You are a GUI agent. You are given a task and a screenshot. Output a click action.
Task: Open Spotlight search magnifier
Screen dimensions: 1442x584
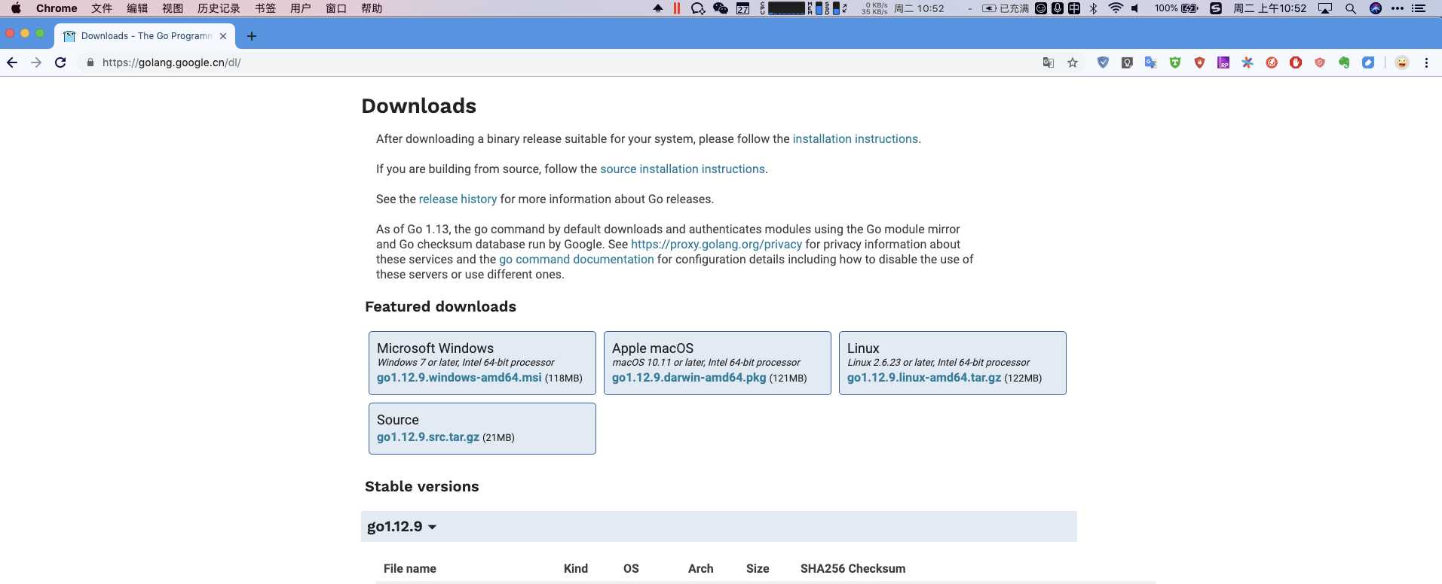1351,8
